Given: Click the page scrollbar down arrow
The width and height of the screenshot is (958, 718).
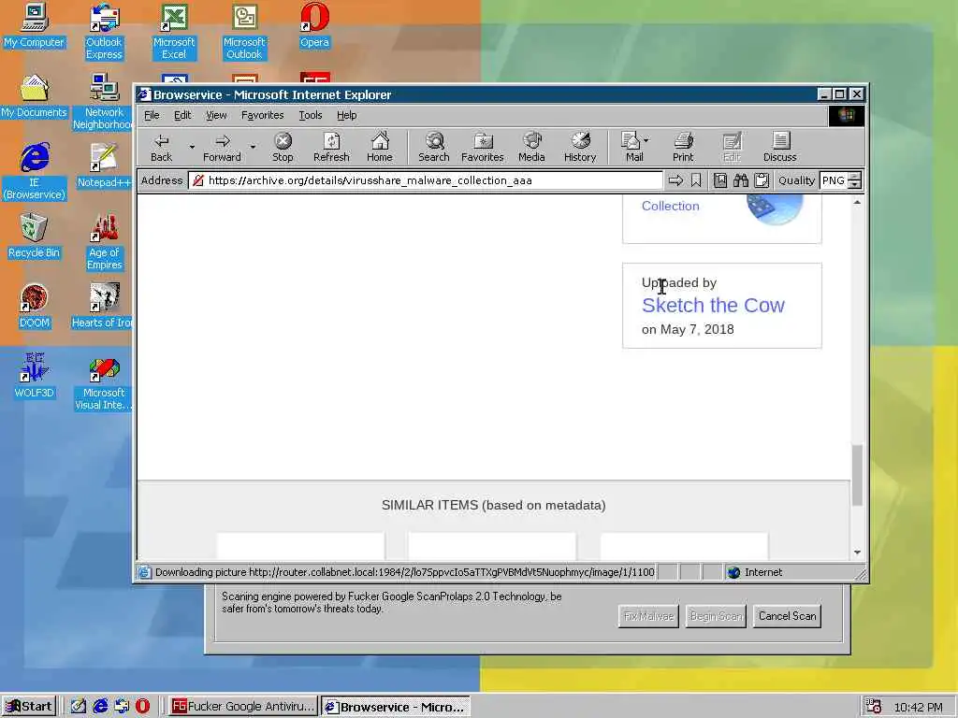Looking at the screenshot, I should 857,552.
